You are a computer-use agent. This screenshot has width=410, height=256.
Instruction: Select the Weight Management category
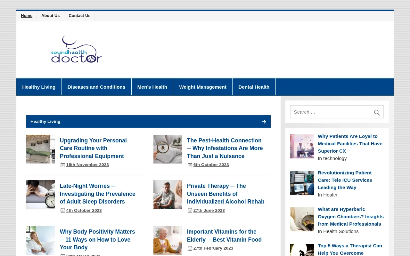coord(202,86)
